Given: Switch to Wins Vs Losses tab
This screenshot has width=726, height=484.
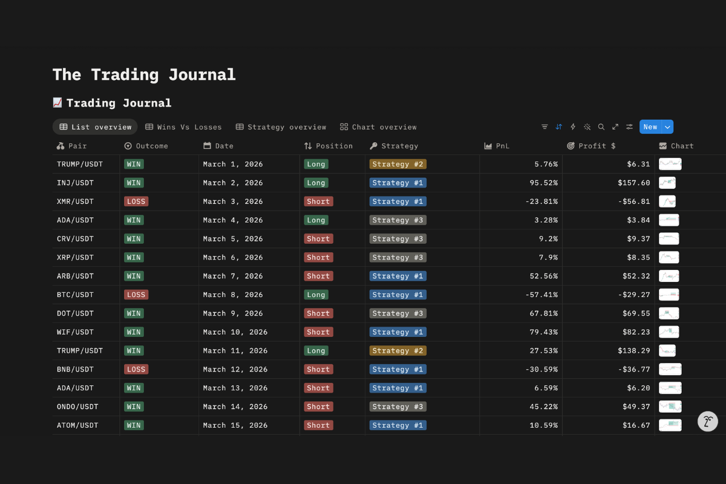Looking at the screenshot, I should [183, 127].
